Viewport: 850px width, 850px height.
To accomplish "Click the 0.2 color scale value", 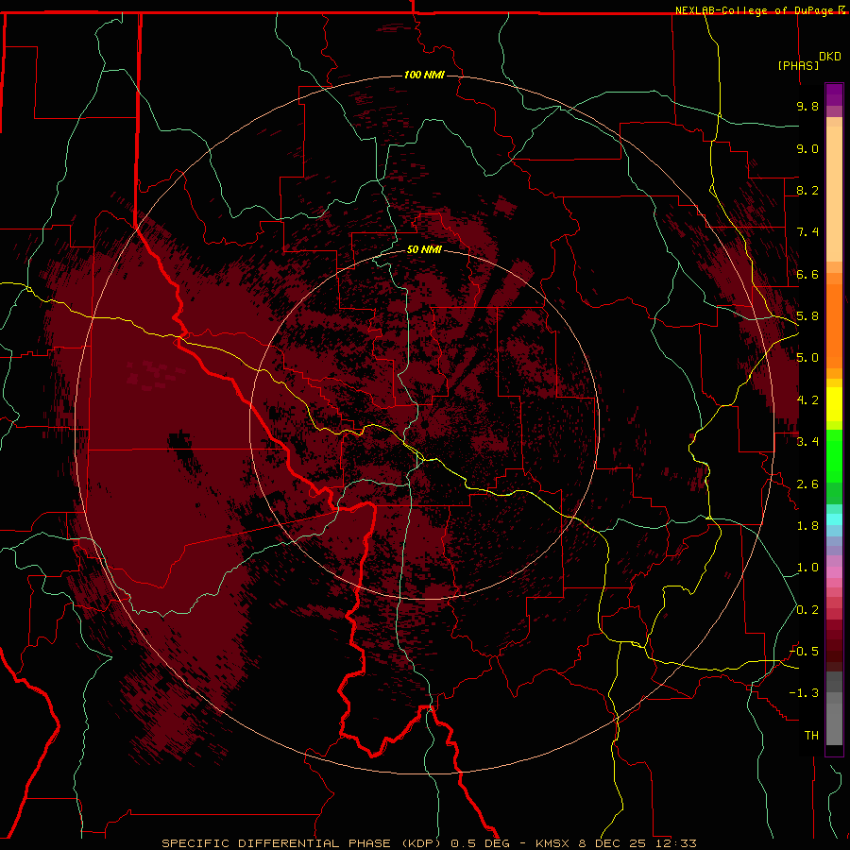I will pyautogui.click(x=807, y=610).
